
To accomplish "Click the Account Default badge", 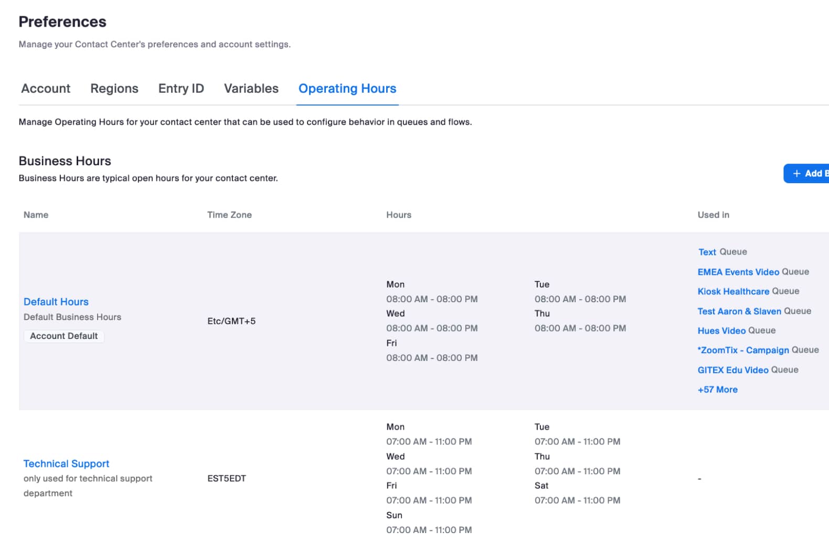I will (x=64, y=336).
